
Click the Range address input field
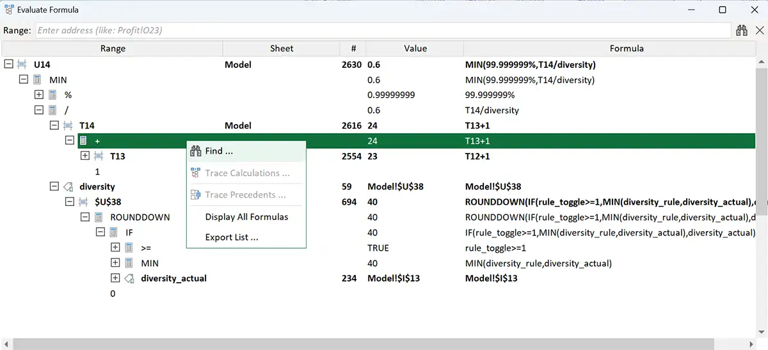[x=383, y=30]
